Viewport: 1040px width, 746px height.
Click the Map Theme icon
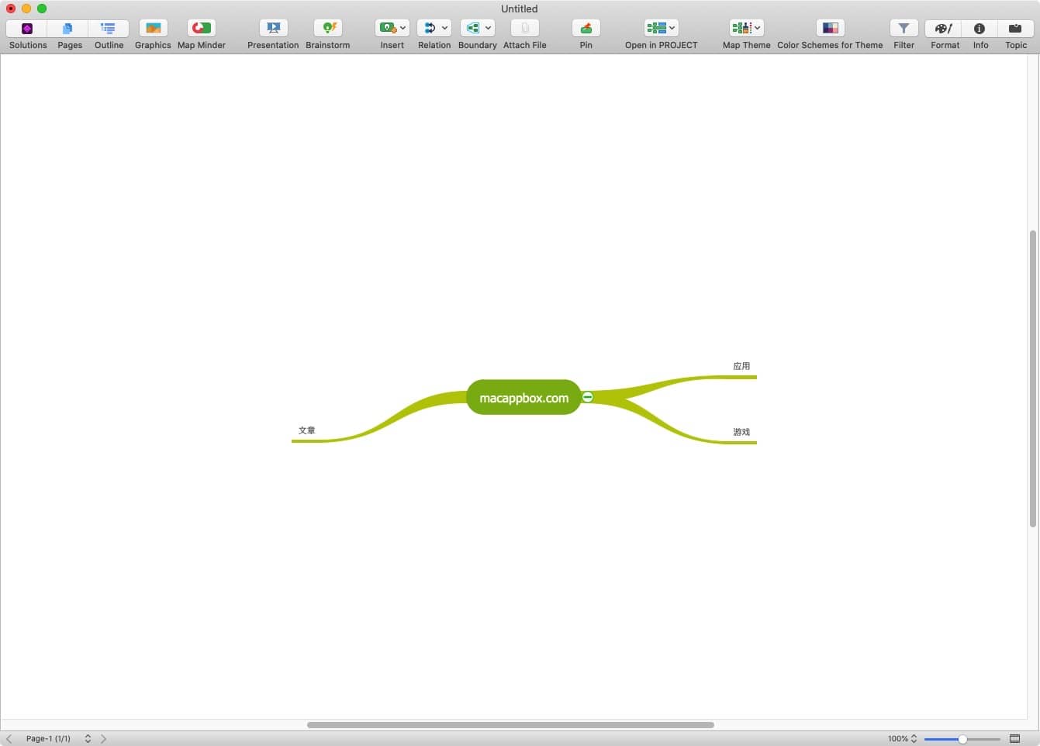point(741,28)
